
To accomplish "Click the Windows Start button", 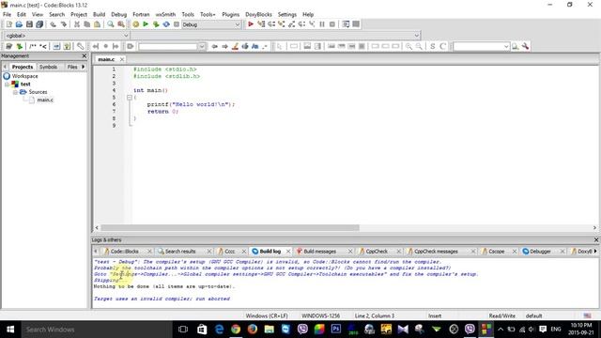I will click(x=10, y=330).
